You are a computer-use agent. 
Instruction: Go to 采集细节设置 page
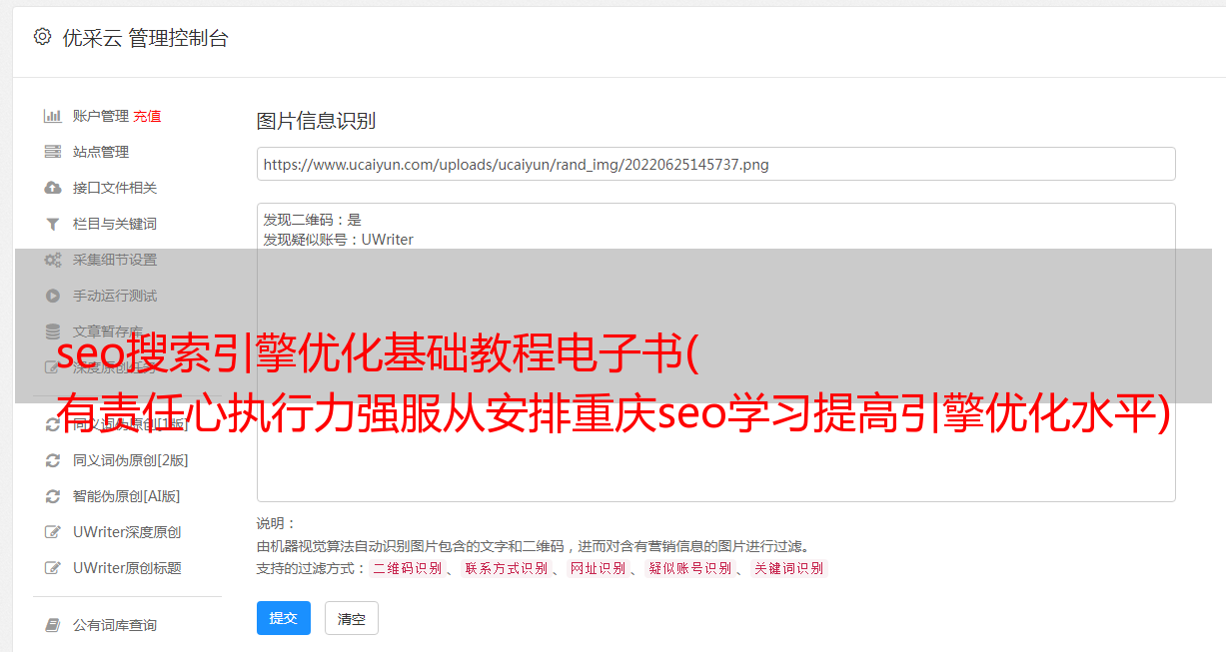click(115, 260)
